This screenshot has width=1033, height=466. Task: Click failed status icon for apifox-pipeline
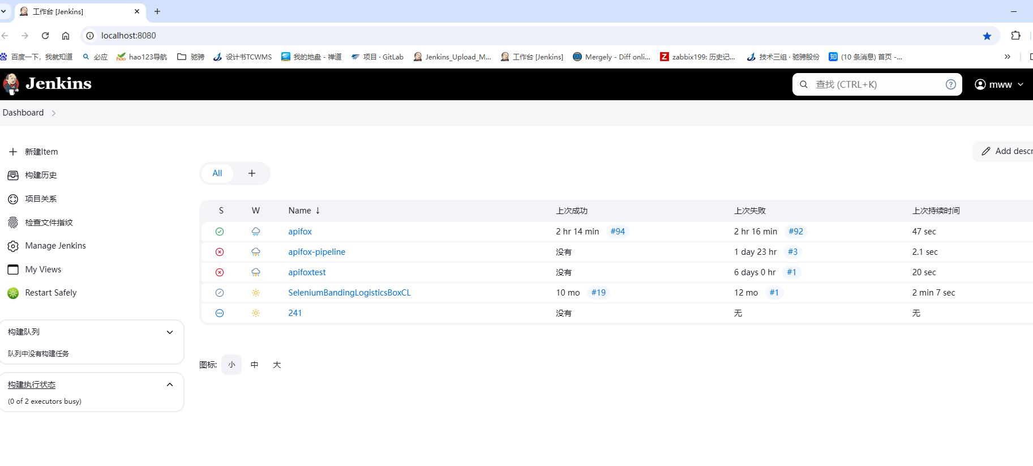[220, 252]
